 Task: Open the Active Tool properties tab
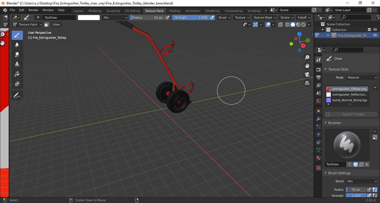pos(318,59)
